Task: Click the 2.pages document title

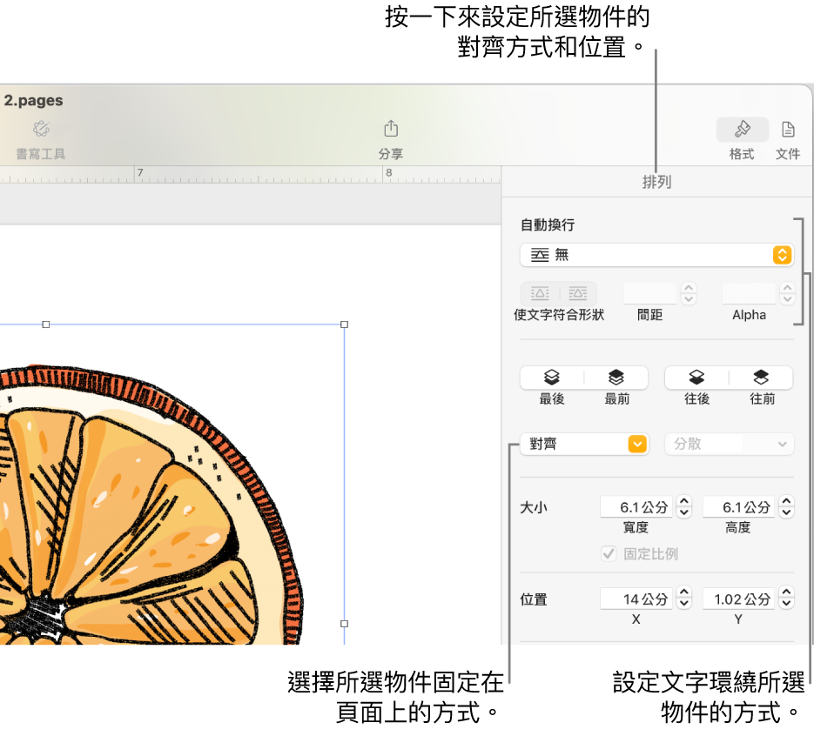Action: point(33,100)
